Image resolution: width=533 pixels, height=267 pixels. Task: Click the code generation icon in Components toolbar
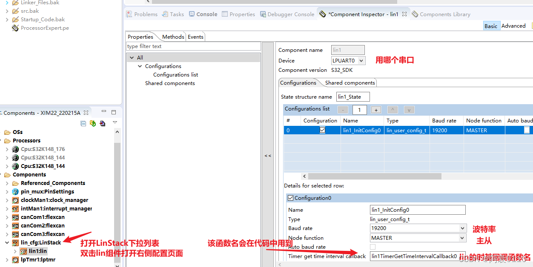coord(102,123)
